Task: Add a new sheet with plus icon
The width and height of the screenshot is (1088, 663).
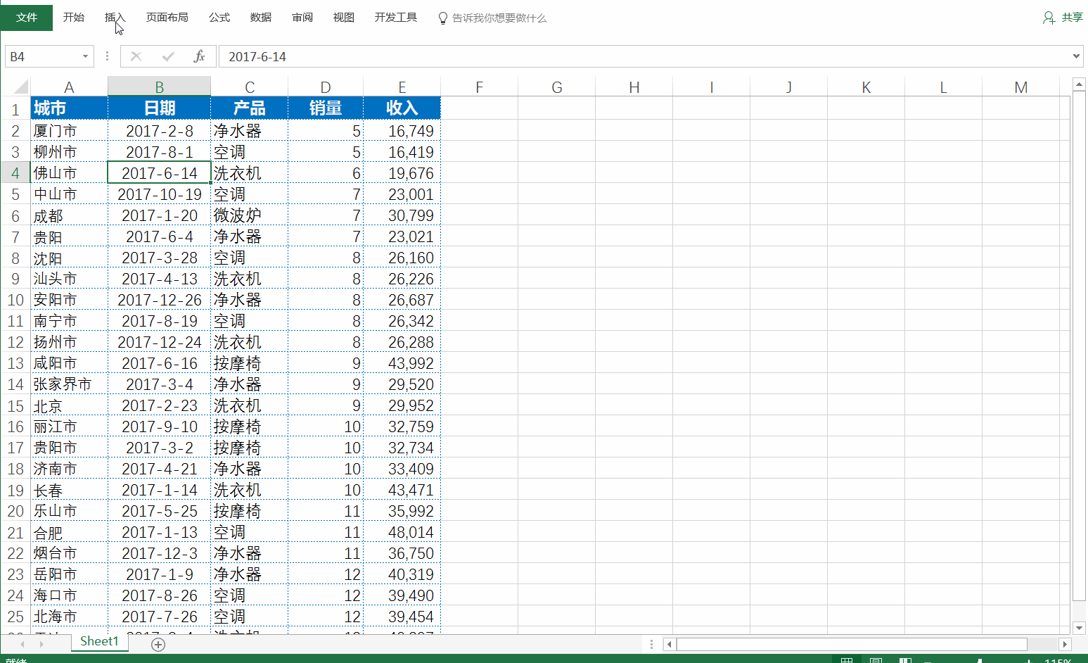Action: click(x=158, y=644)
